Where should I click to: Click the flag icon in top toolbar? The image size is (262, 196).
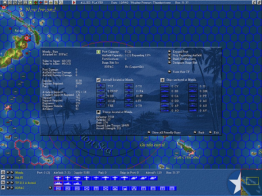tap(45, 2)
